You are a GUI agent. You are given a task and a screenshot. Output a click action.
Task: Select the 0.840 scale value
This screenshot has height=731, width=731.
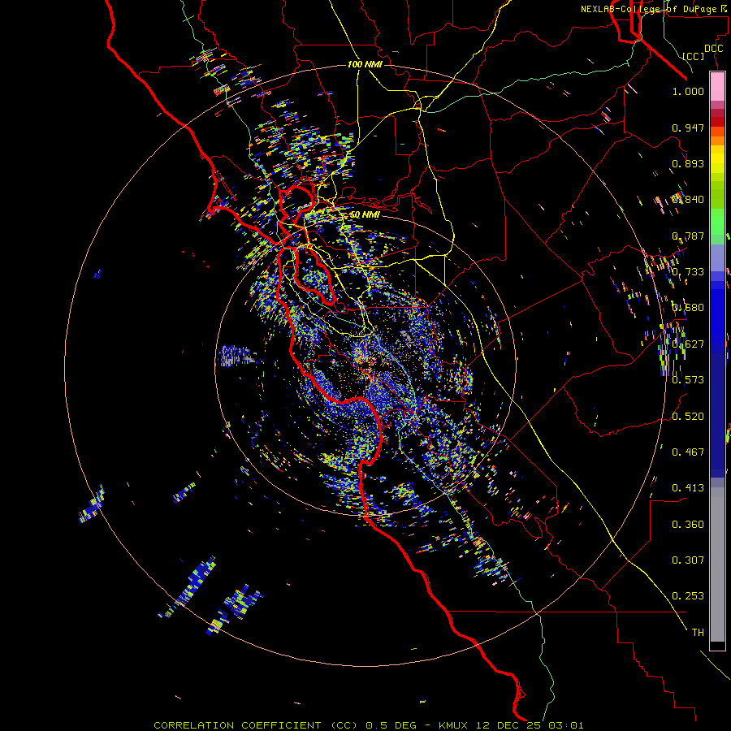(x=688, y=200)
